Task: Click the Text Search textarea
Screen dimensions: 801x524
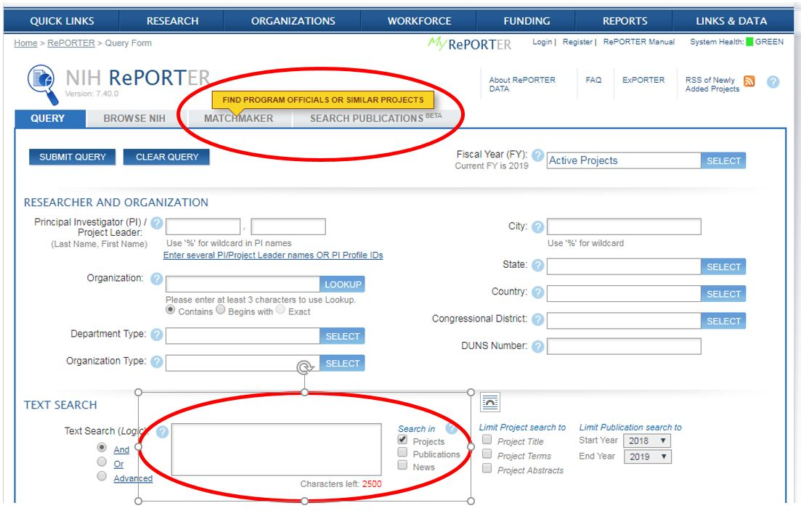Action: click(277, 449)
